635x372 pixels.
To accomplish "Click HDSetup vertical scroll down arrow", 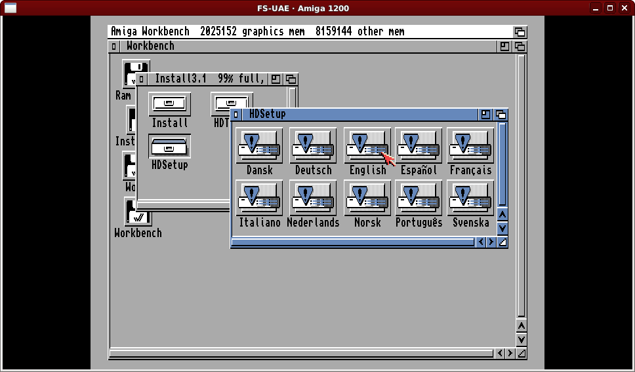I will (502, 228).
